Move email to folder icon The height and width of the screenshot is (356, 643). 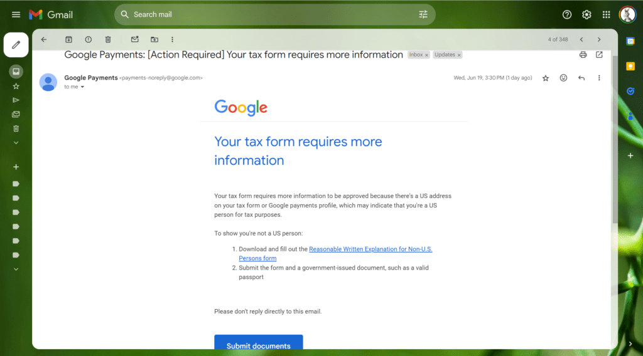coord(154,39)
